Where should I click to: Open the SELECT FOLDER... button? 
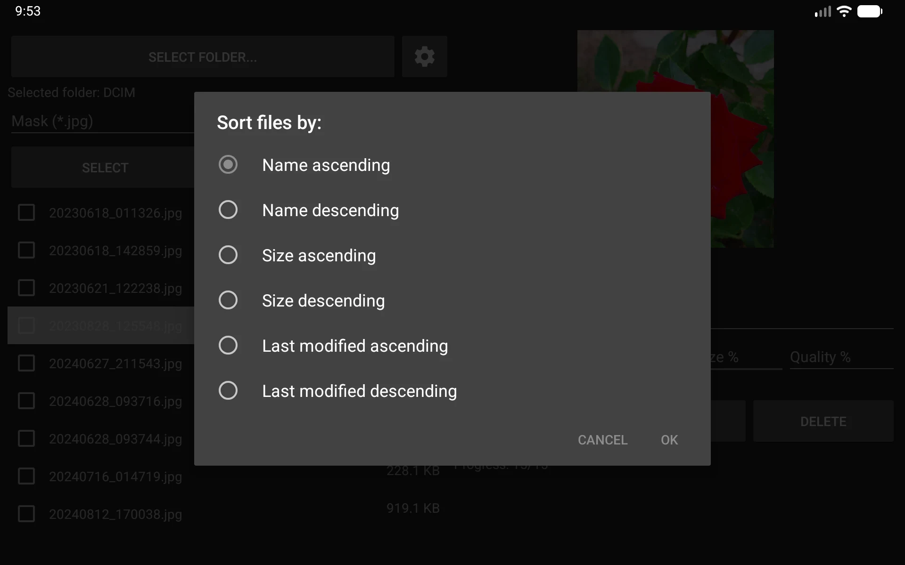pyautogui.click(x=203, y=56)
